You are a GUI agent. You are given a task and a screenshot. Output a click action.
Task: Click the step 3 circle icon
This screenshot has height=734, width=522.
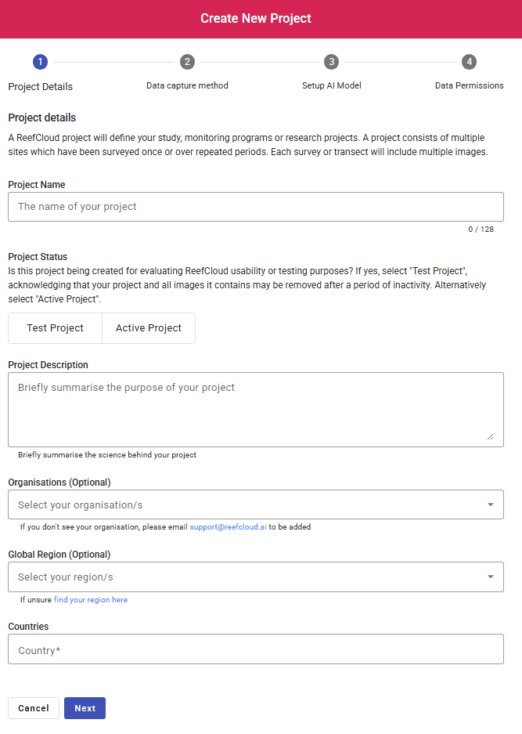(332, 62)
